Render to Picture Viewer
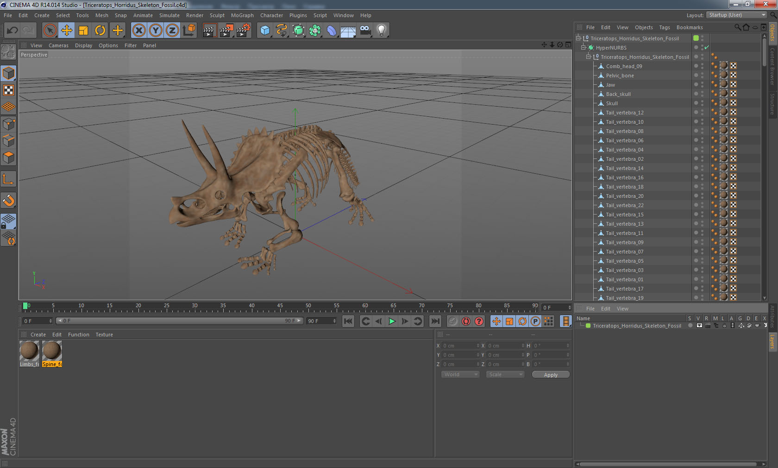The height and width of the screenshot is (468, 778). [226, 31]
